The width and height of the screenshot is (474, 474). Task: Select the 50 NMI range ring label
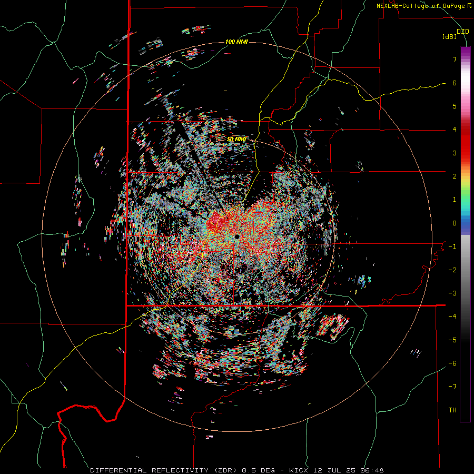236,140
